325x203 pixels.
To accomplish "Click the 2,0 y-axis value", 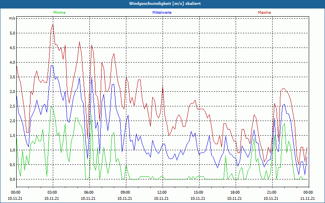I will pos(13,121).
